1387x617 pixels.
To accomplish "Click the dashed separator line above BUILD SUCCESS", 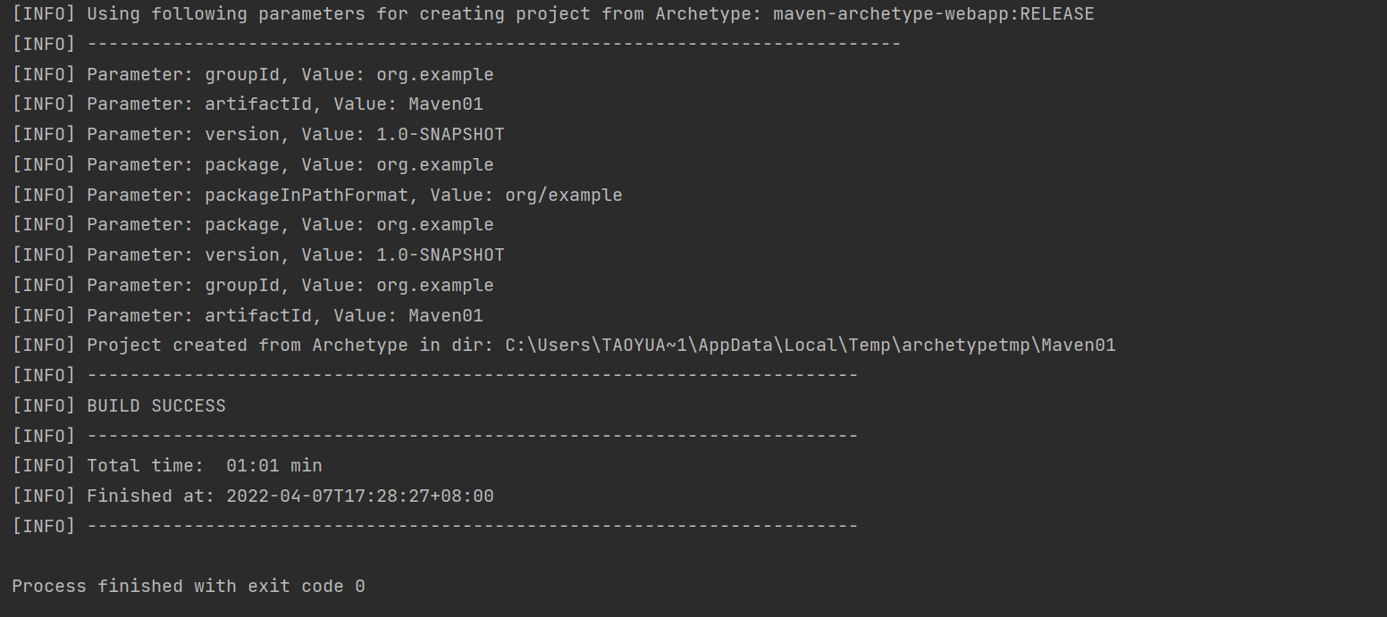I will (472, 376).
